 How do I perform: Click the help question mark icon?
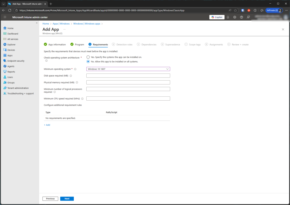click(x=242, y=17)
